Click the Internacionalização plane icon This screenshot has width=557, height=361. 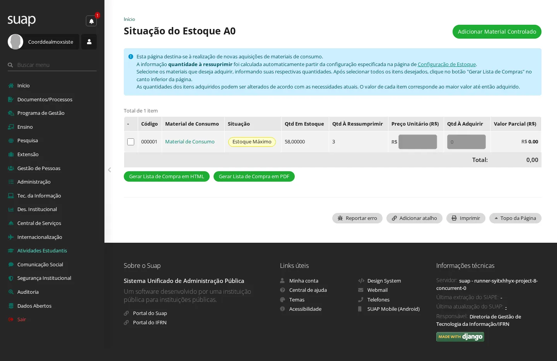click(x=11, y=237)
